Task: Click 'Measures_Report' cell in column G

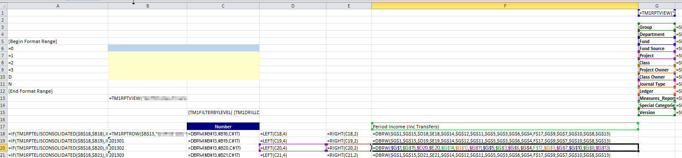Action: pos(657,98)
